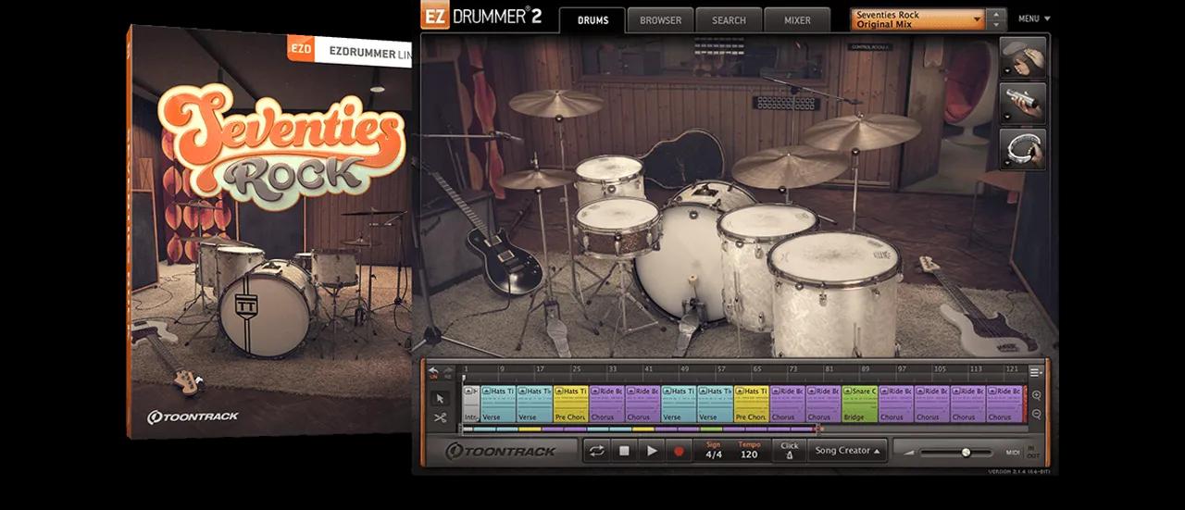This screenshot has height=510, width=1185.
Task: Open the MENU dropdown
Action: pyautogui.click(x=1034, y=19)
